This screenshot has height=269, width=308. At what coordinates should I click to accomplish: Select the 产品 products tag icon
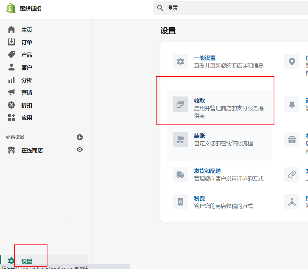coord(11,54)
